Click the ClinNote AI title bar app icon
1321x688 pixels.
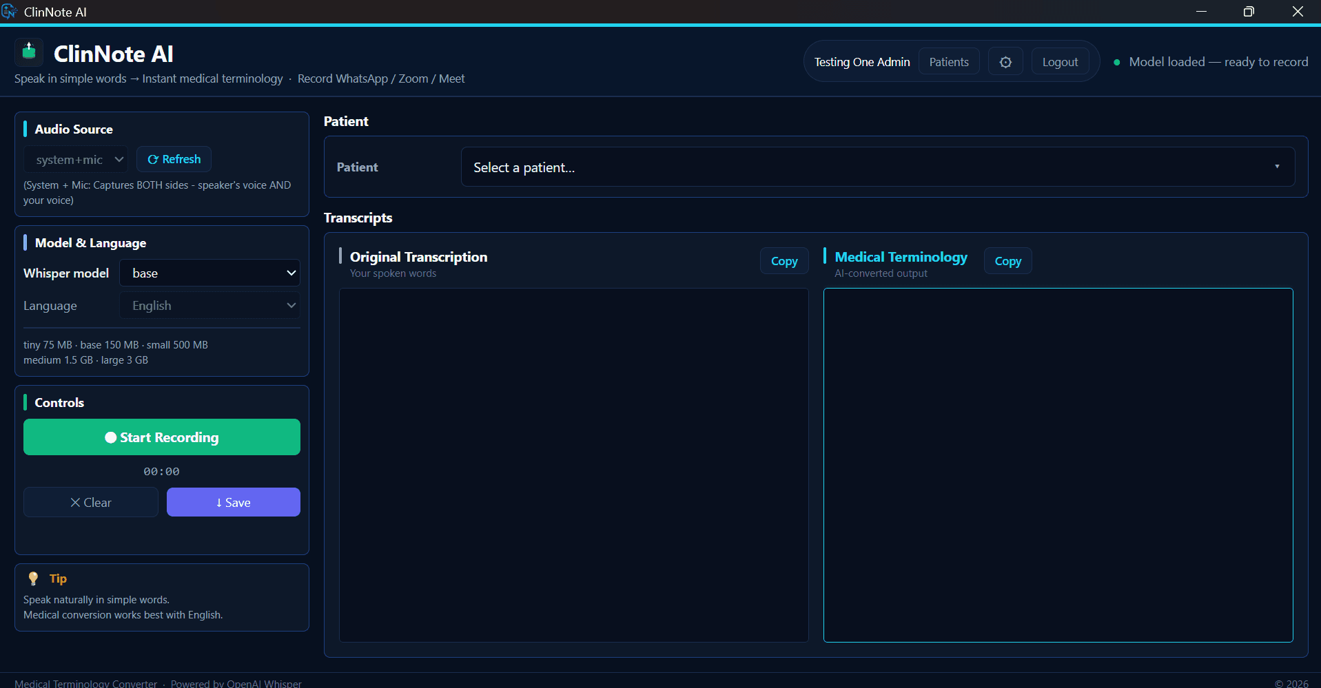pos(9,11)
